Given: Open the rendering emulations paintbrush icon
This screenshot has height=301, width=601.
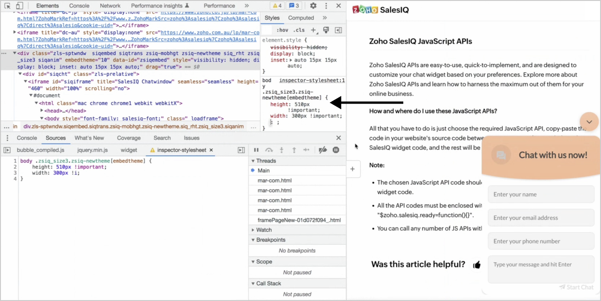Looking at the screenshot, I should [x=326, y=30].
